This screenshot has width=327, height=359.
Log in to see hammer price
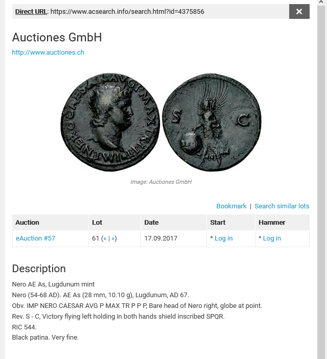[272, 238]
